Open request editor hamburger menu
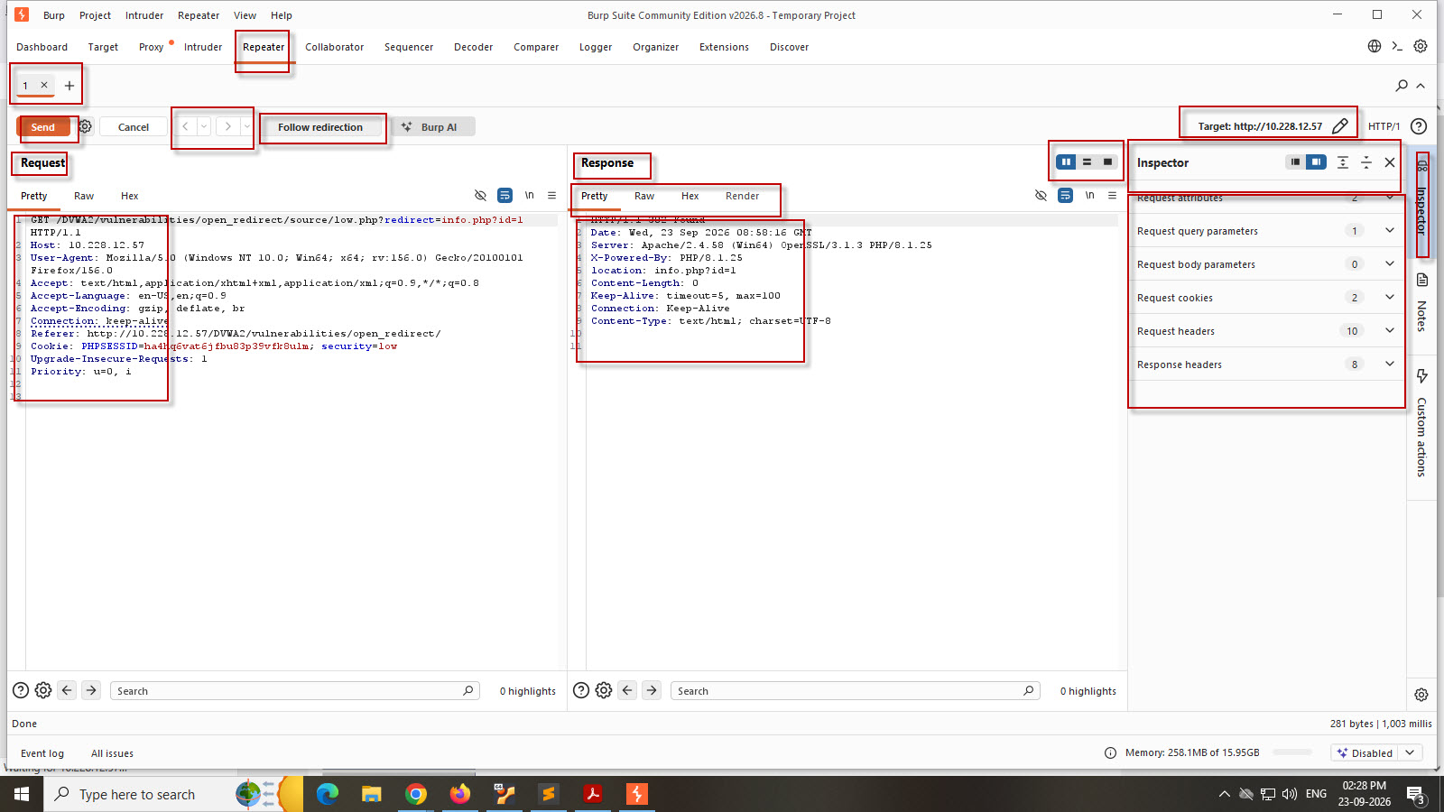1444x812 pixels. pos(551,195)
